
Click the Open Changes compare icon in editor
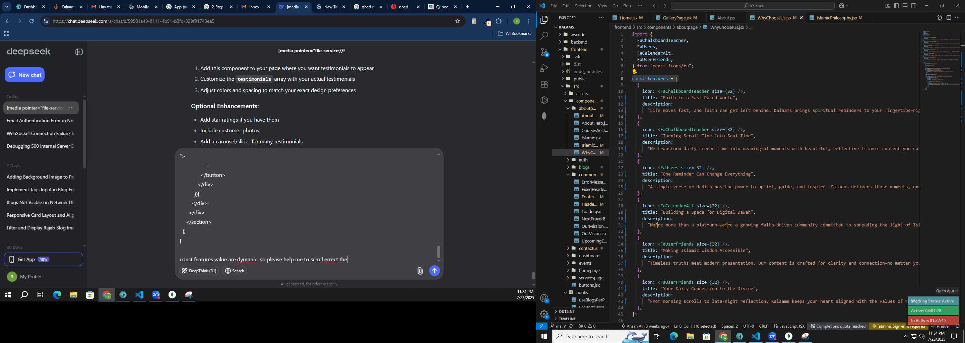940,18
